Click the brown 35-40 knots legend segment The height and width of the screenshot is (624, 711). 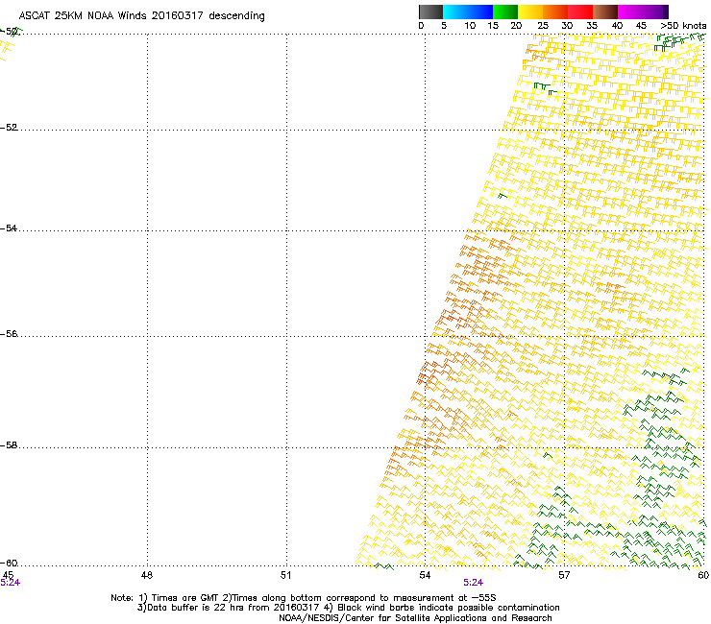pos(605,12)
